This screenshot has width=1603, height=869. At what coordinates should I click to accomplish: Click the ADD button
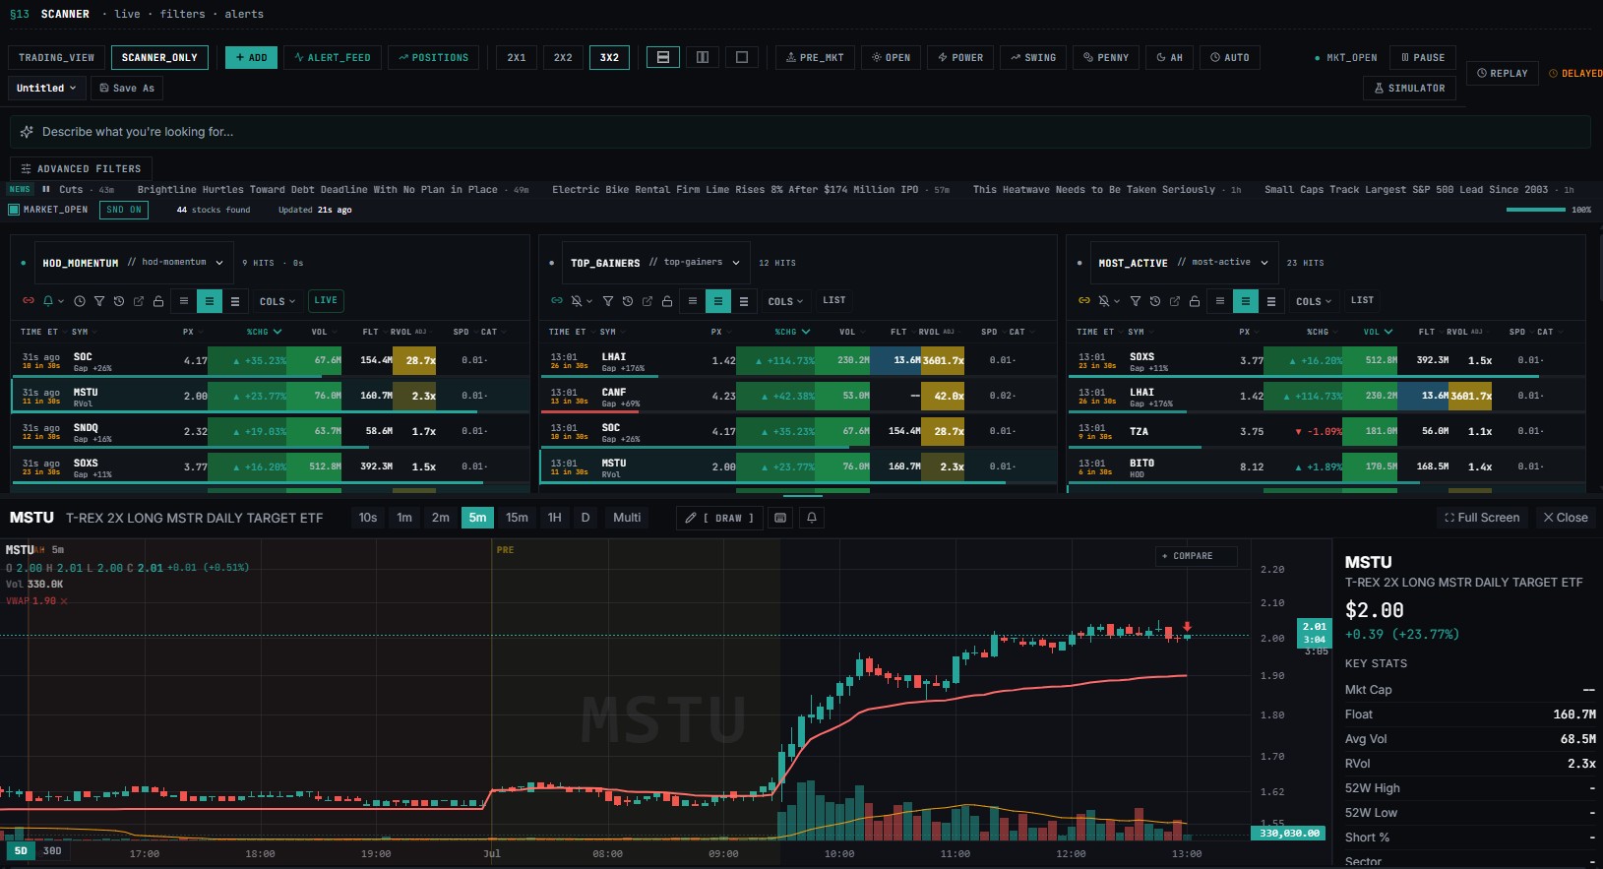pyautogui.click(x=251, y=57)
